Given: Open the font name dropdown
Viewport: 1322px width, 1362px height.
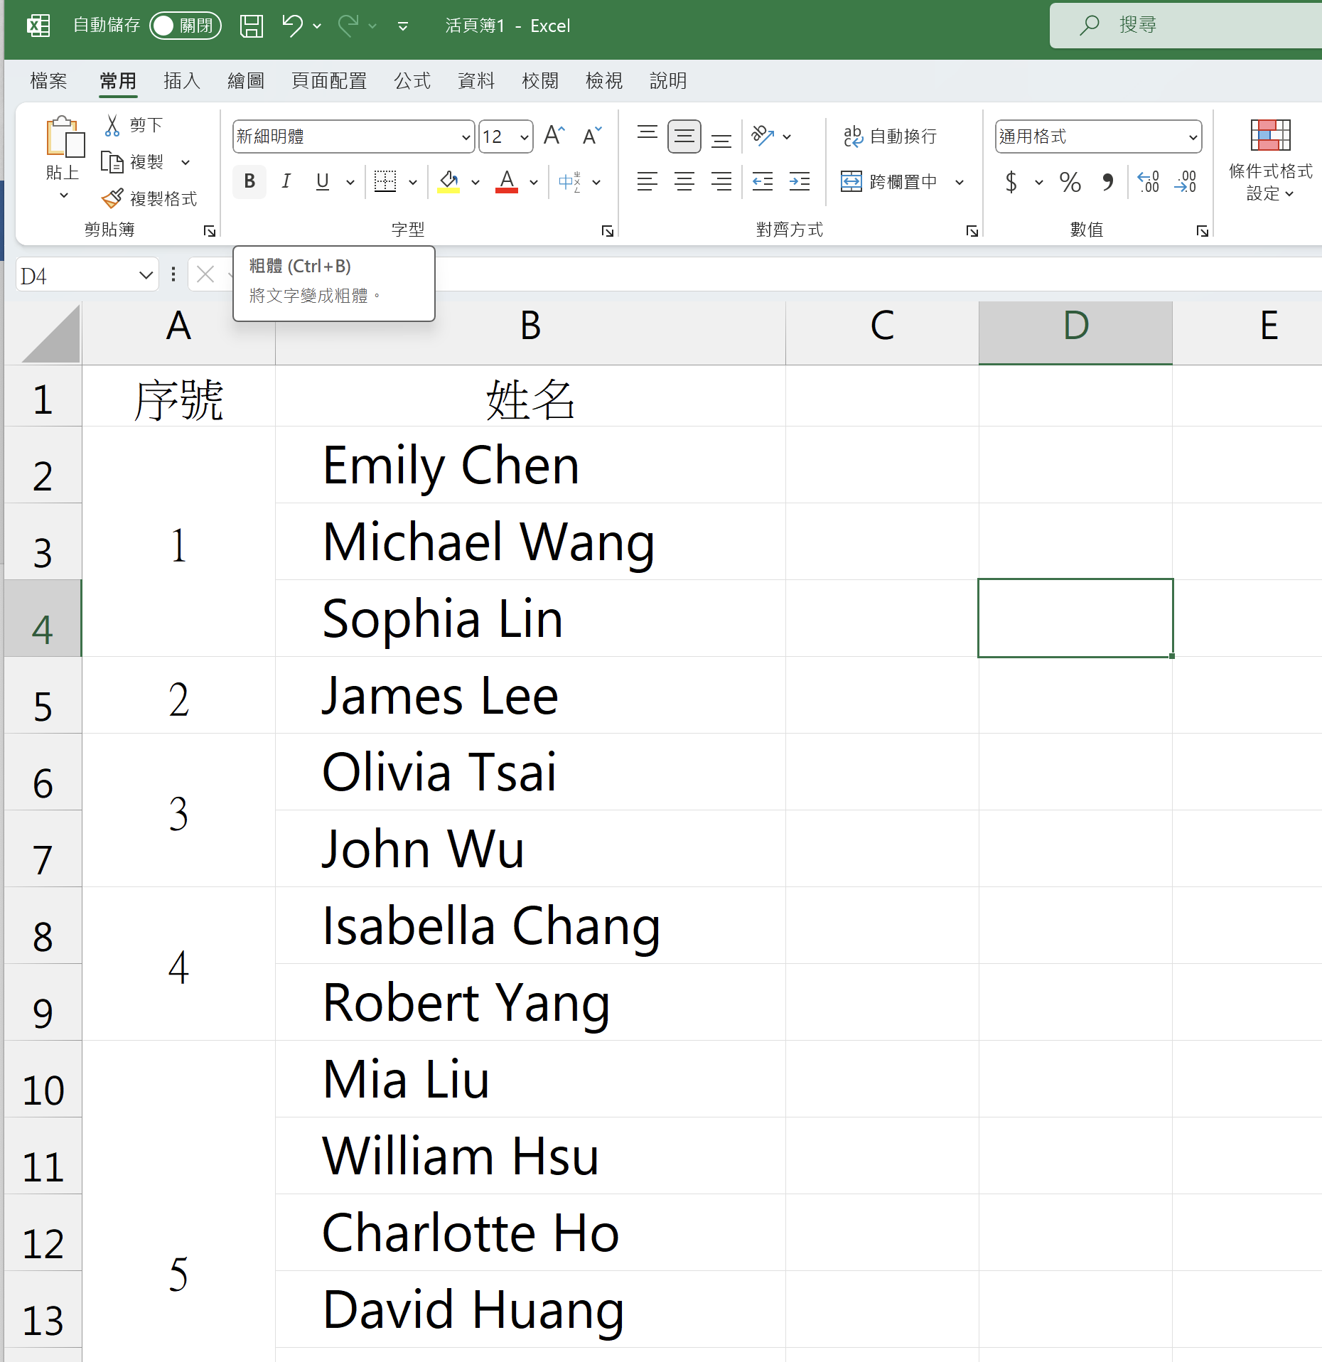Looking at the screenshot, I should pos(466,137).
